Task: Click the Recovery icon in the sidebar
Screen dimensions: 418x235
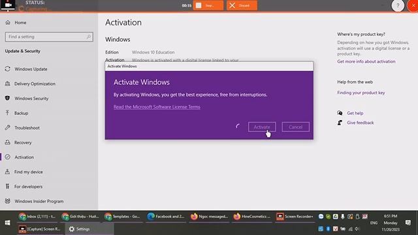Action: (7, 142)
